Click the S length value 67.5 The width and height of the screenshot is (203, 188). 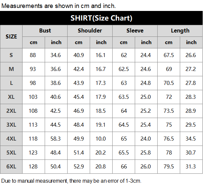(x=169, y=55)
